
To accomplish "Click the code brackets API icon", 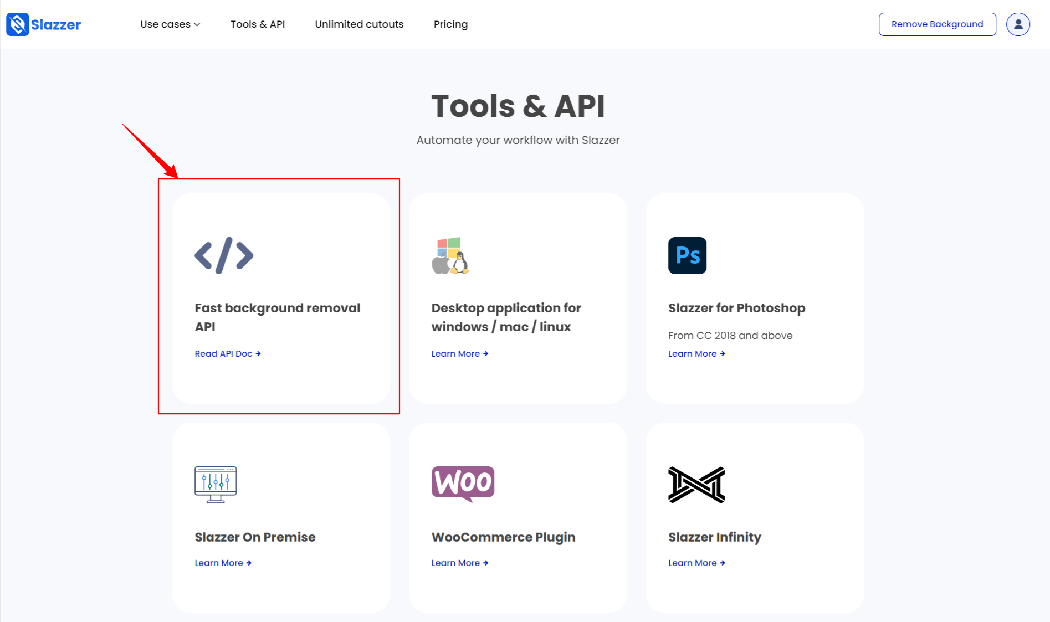I will (224, 255).
